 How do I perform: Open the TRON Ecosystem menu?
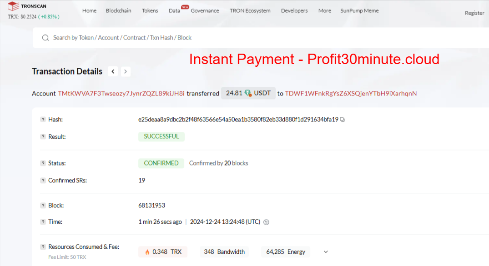pos(250,10)
